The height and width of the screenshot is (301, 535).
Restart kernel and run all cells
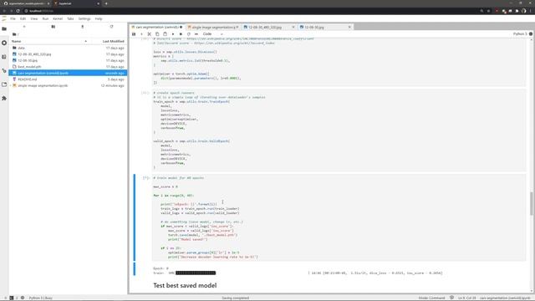(196, 34)
